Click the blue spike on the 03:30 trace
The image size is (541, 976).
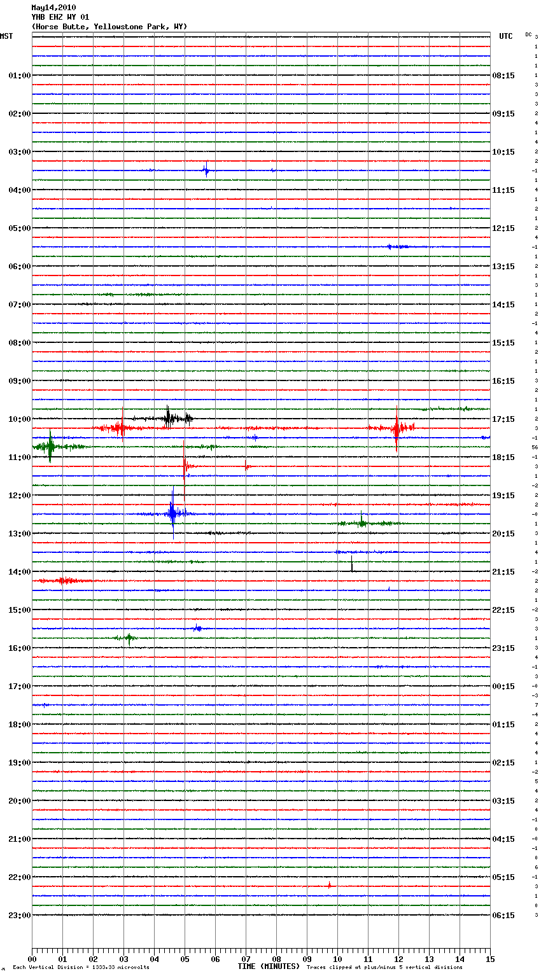pyautogui.click(x=206, y=170)
